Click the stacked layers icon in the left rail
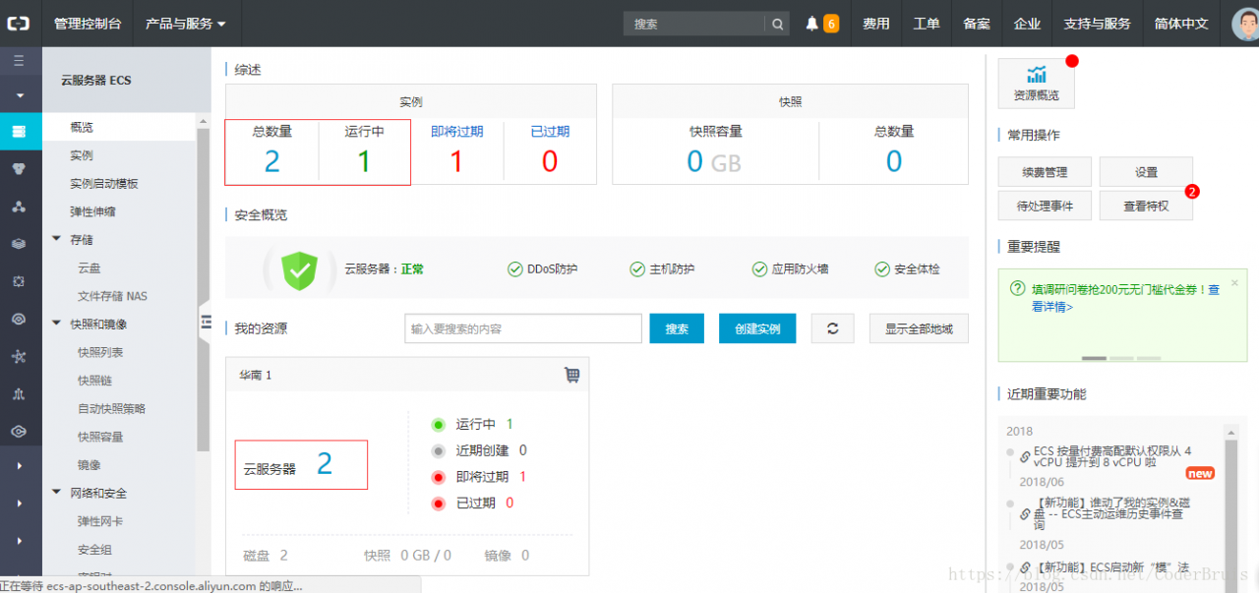 point(20,244)
